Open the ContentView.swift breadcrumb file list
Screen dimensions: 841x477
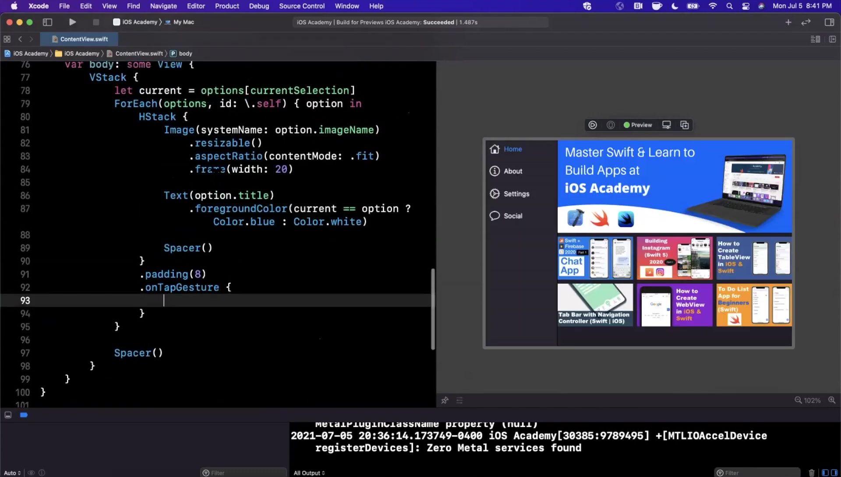coord(135,53)
